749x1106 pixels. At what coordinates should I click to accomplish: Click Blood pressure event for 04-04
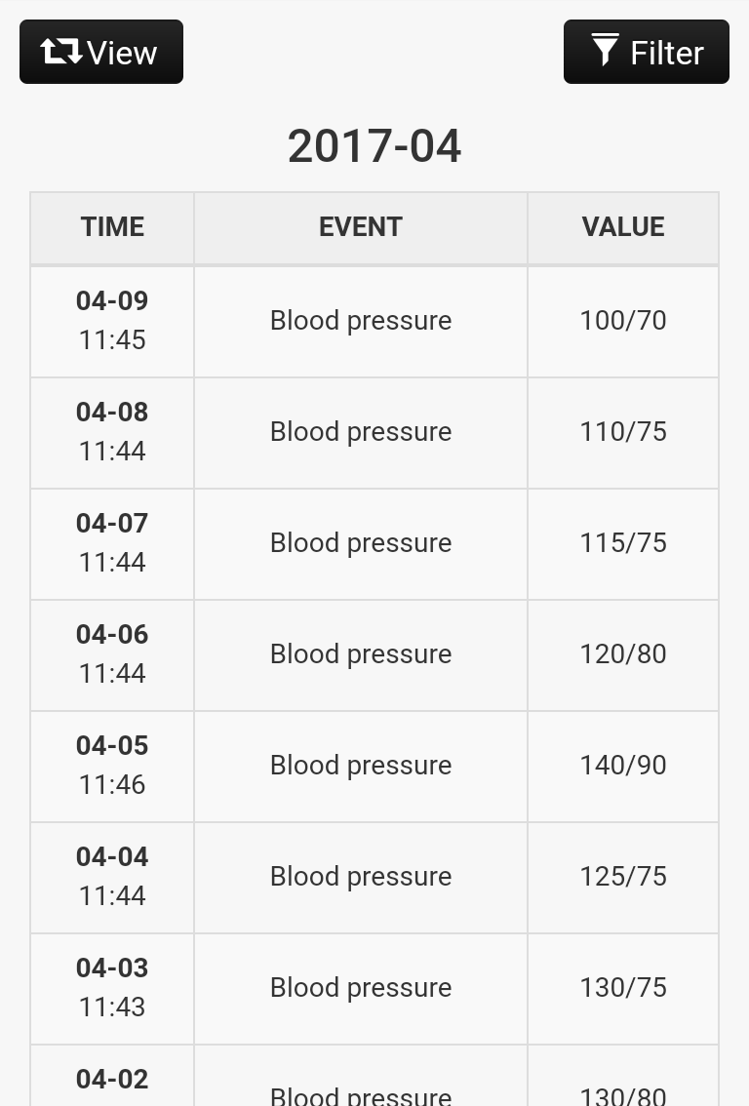[361, 877]
